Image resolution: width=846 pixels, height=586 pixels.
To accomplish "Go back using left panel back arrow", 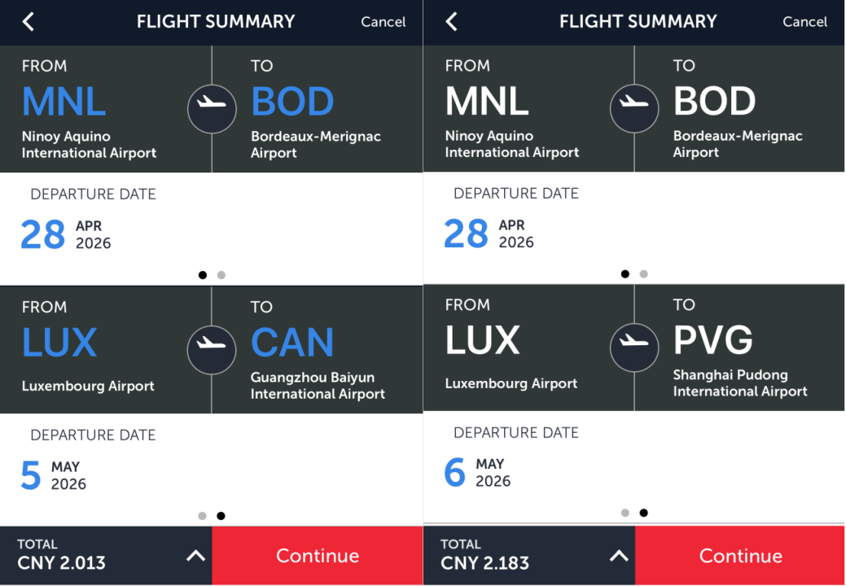I will tap(28, 22).
